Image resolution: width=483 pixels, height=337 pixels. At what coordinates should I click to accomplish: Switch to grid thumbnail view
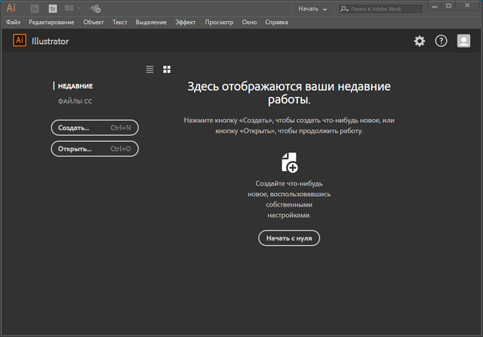coord(167,69)
